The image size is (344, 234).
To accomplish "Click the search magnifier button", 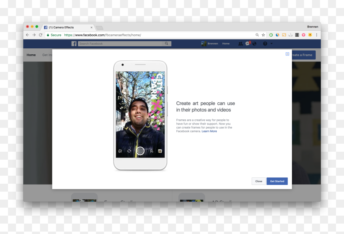I will point(166,44).
